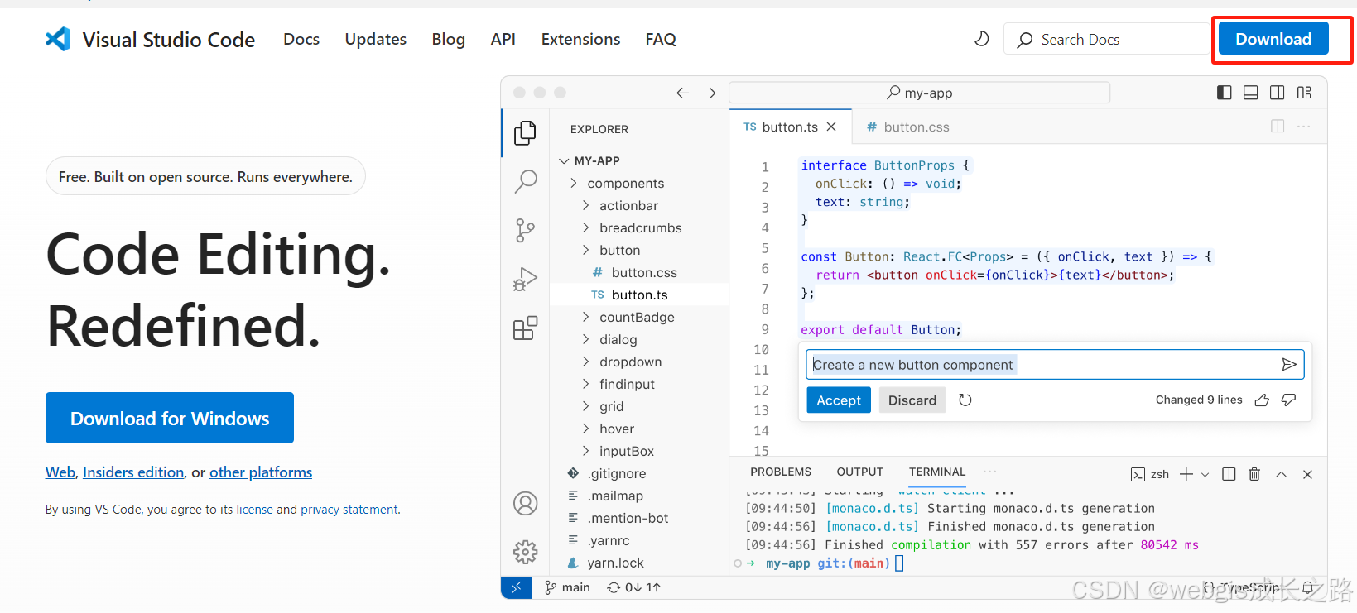Expand the button folder

pyautogui.click(x=585, y=250)
